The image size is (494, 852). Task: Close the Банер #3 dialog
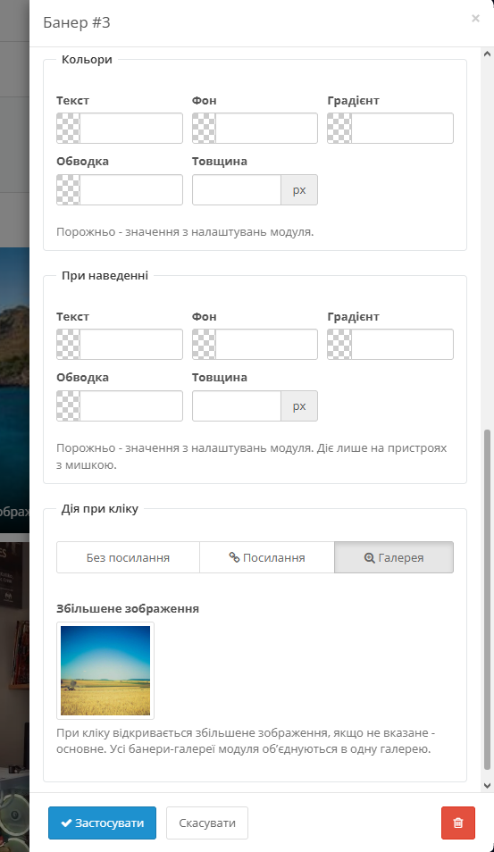coord(475,19)
